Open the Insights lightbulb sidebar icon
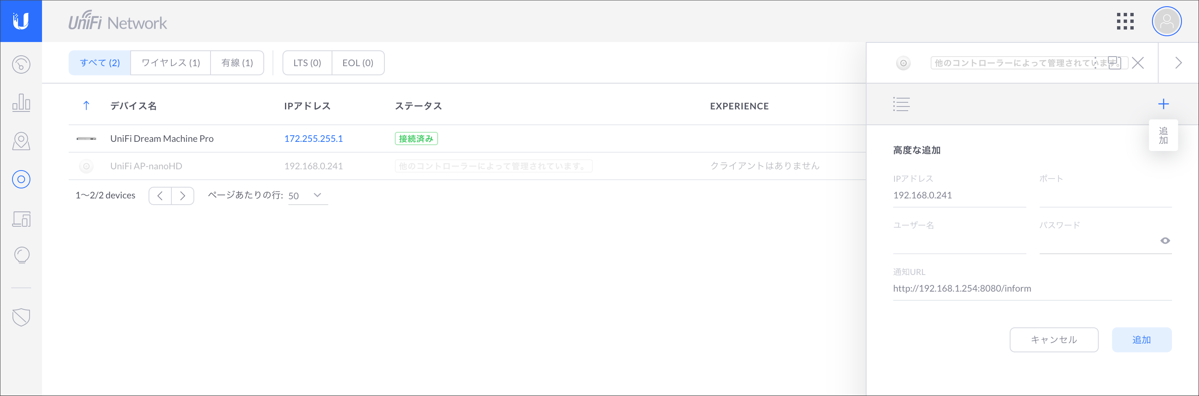 [x=21, y=255]
